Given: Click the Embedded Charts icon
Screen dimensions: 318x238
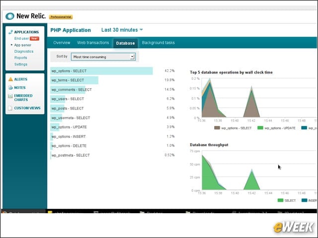Looking at the screenshot, I should coord(10,96).
